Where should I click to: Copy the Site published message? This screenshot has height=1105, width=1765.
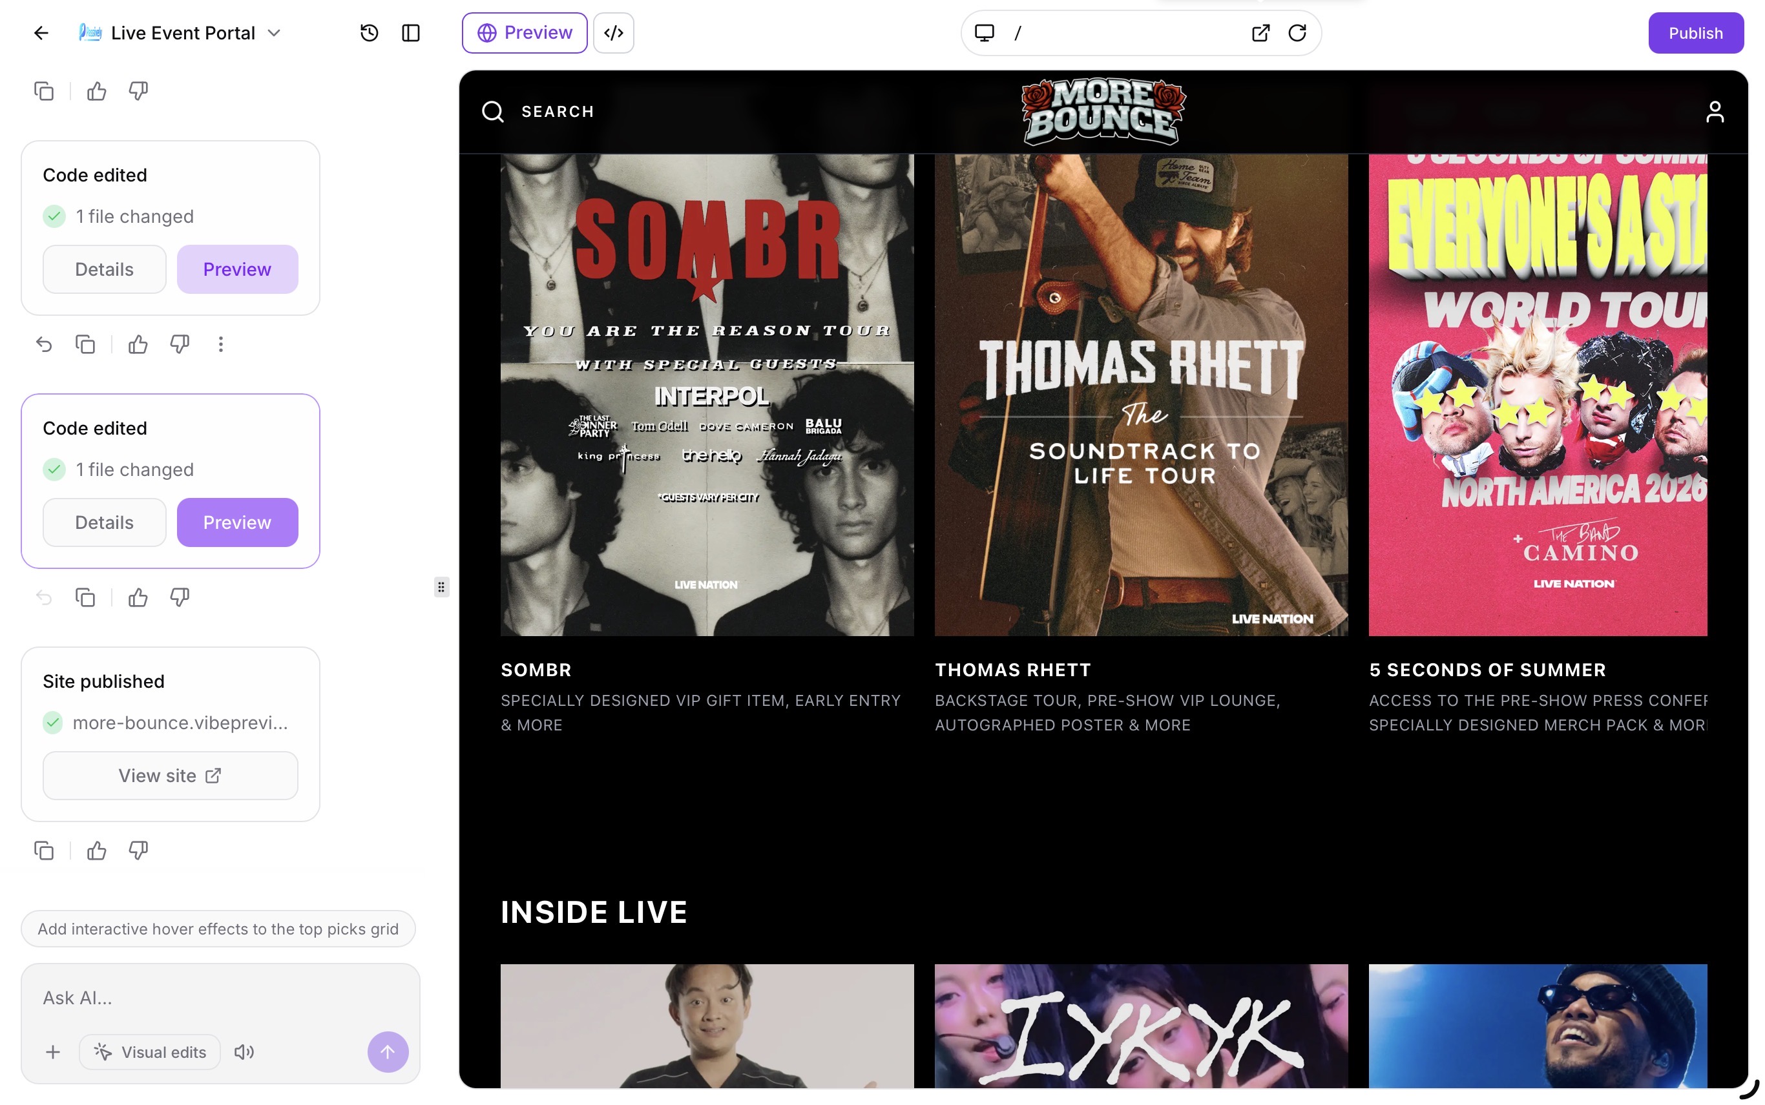coord(44,851)
